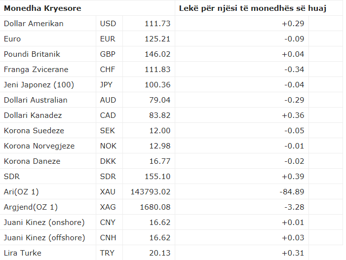Image resolution: width=346 pixels, height=260 pixels.
Task: Select the Dollari Australian rate 79.04
Action: click(x=159, y=100)
